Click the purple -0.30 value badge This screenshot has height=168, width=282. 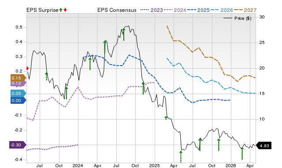click(x=18, y=145)
